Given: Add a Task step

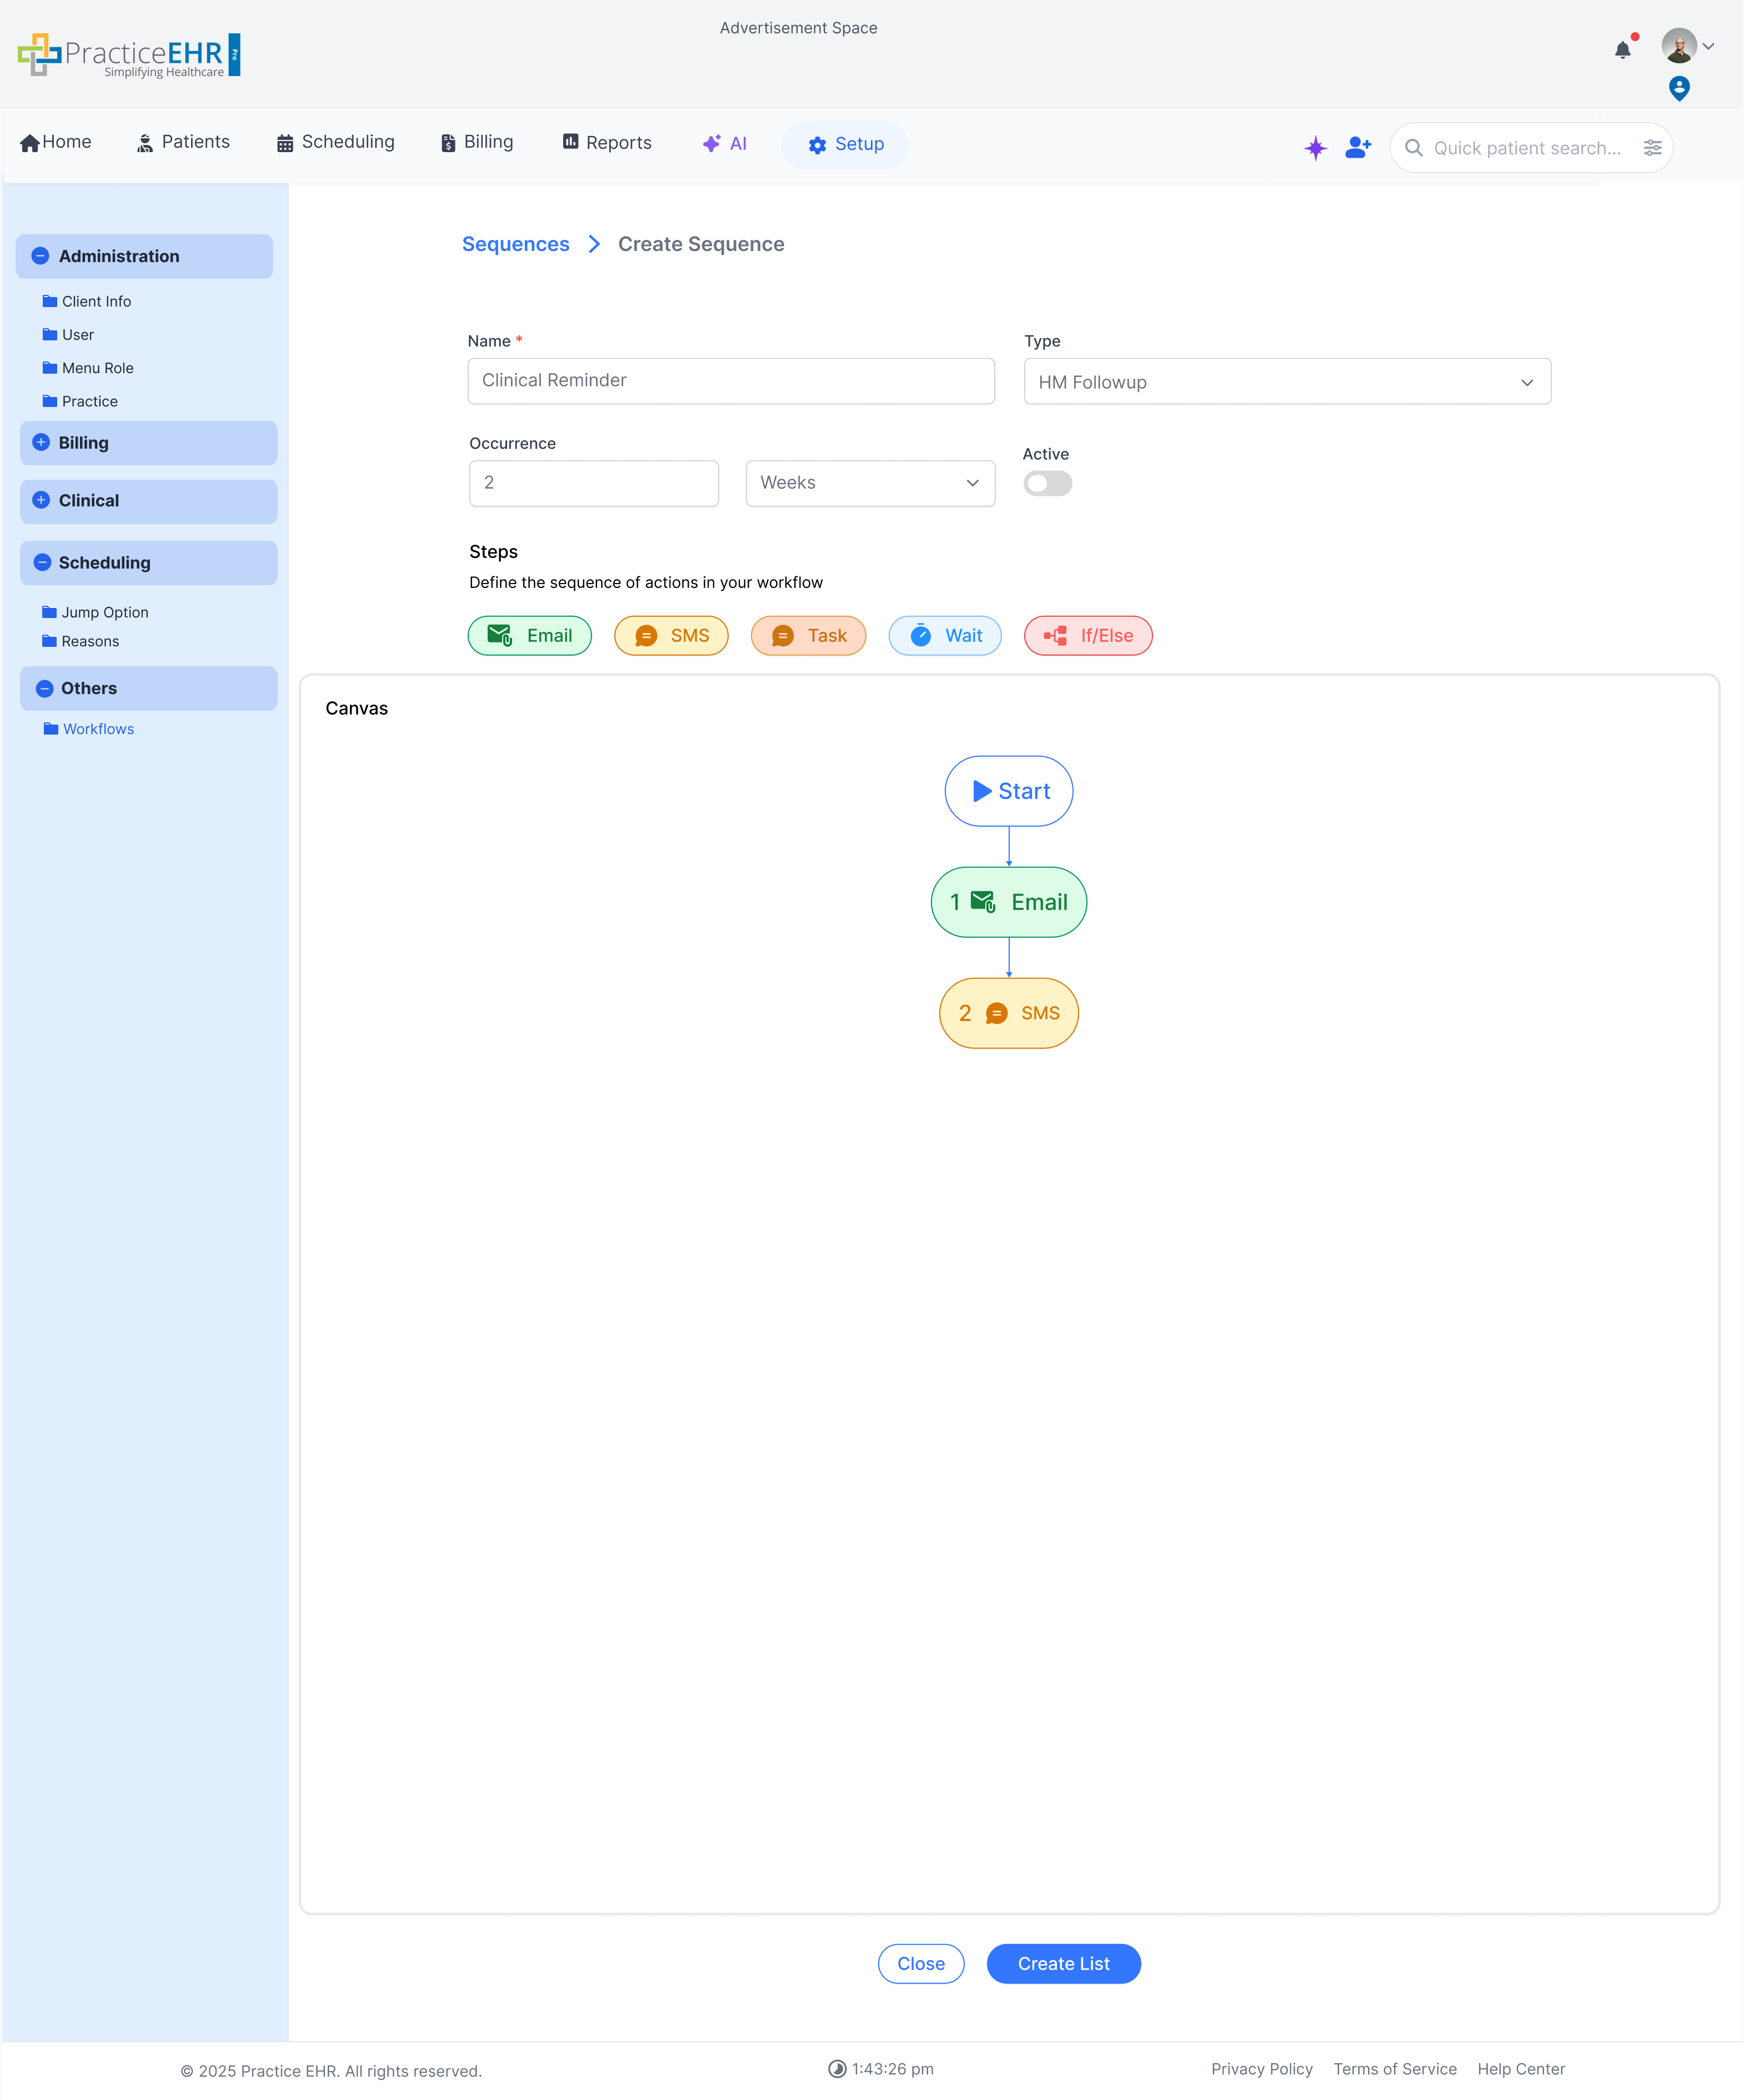Looking at the screenshot, I should (x=807, y=636).
